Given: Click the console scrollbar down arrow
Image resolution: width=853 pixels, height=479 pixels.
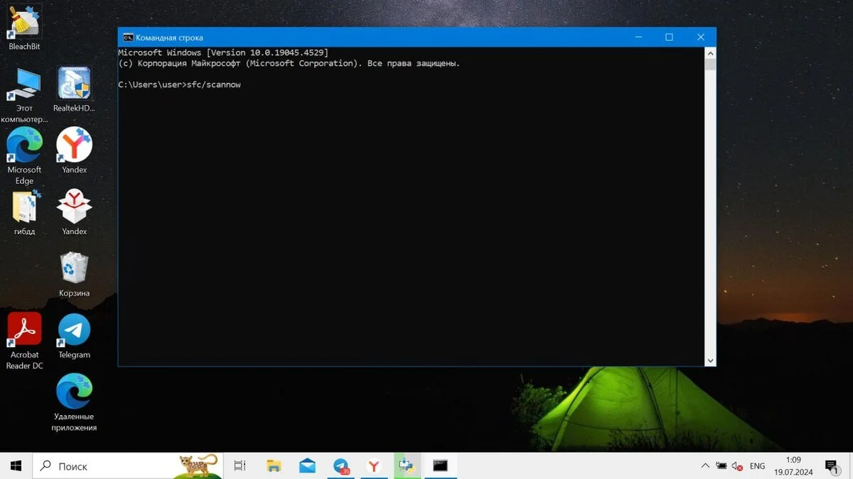Looking at the screenshot, I should click(710, 360).
